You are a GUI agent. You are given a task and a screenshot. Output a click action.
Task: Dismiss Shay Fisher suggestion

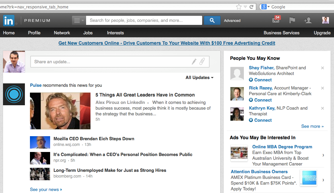[323, 68]
